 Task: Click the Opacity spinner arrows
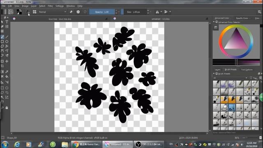116,12
